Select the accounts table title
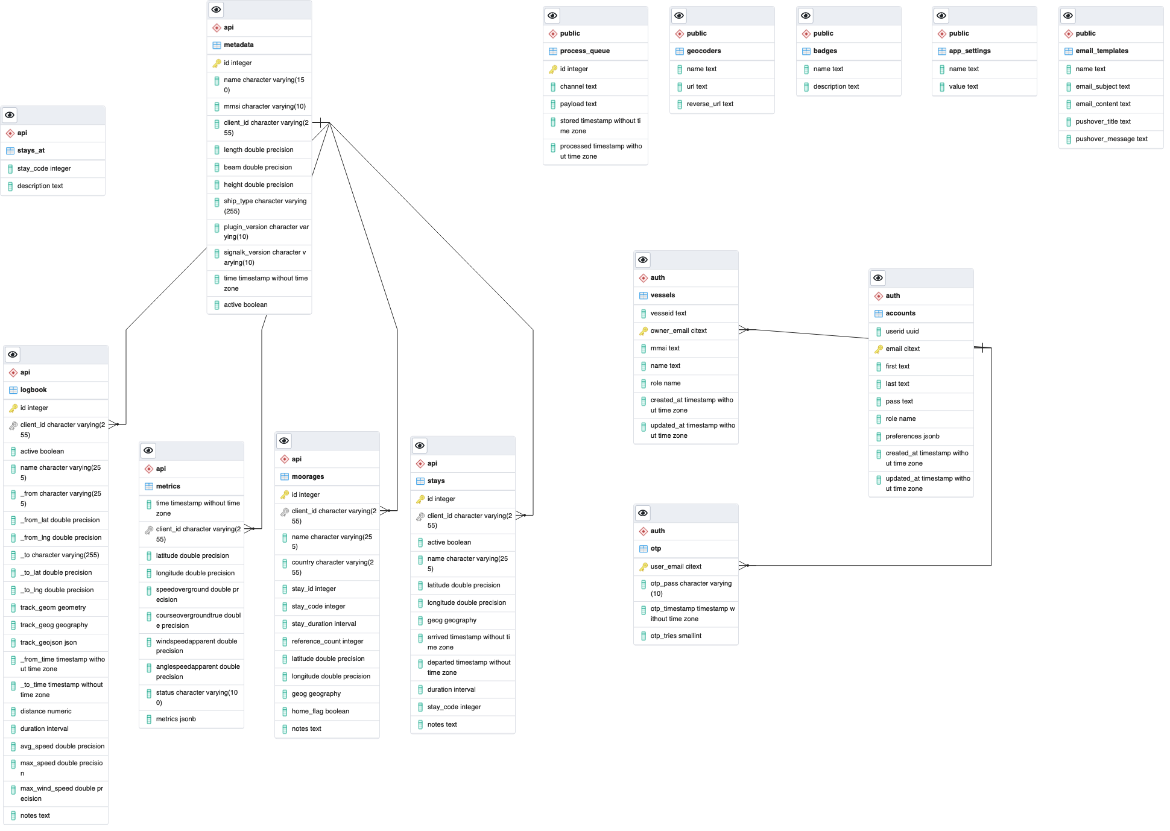 coord(900,314)
